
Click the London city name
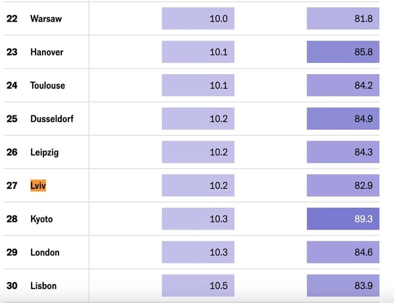point(45,253)
